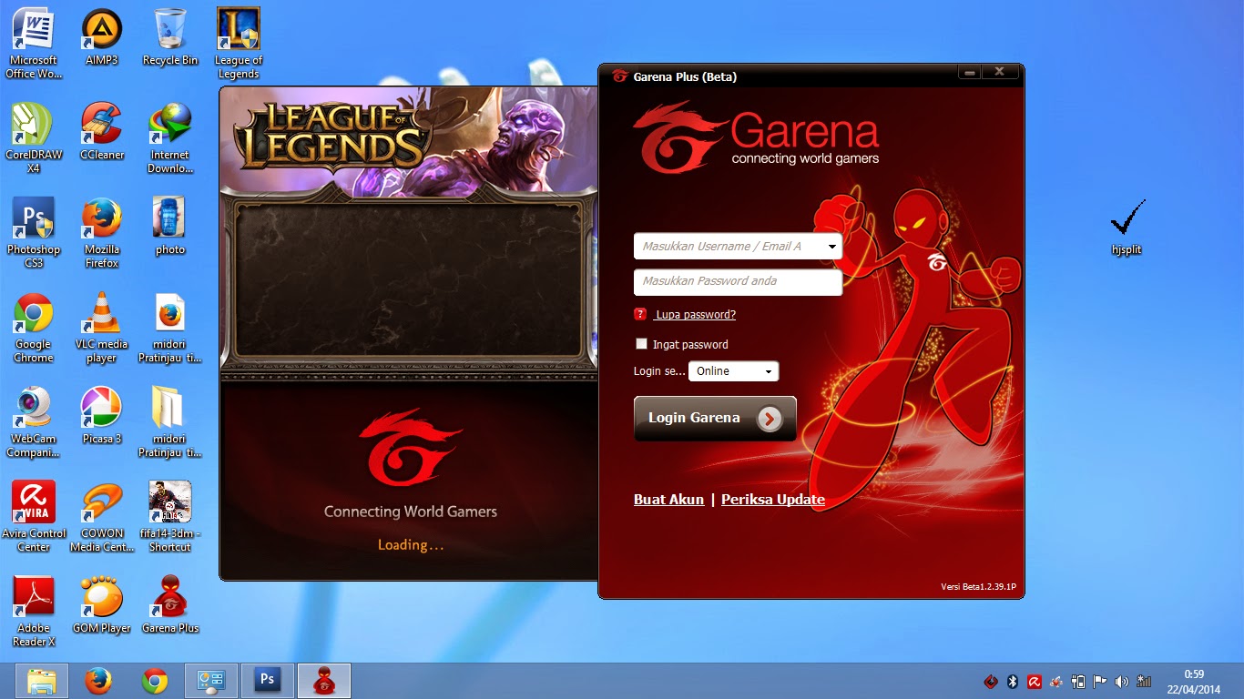Select the midori Pratinjau folder icon
The image size is (1244, 699).
point(170,421)
